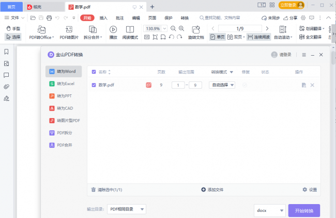Open bookmark panel in sidebar
This screenshot has width=336, height=218.
tap(6, 52)
